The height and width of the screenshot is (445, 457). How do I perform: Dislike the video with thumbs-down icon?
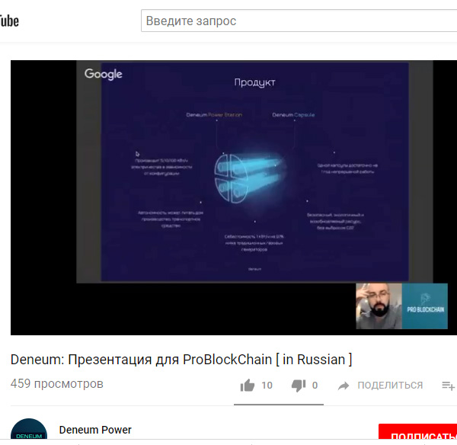pyautogui.click(x=299, y=386)
